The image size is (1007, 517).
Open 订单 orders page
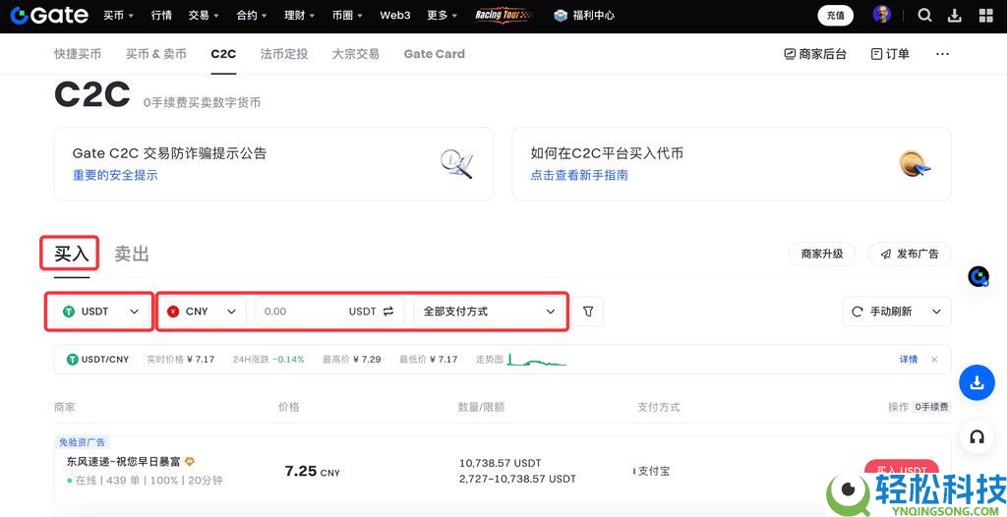[890, 54]
